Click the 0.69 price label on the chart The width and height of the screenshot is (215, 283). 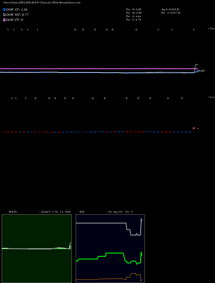click(x=201, y=71)
